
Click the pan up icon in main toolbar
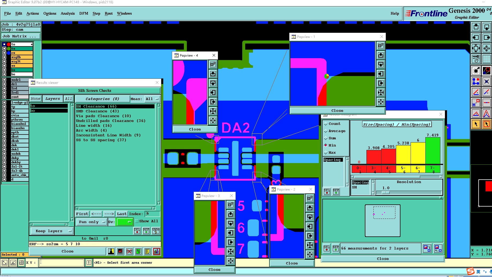(x=476, y=27)
